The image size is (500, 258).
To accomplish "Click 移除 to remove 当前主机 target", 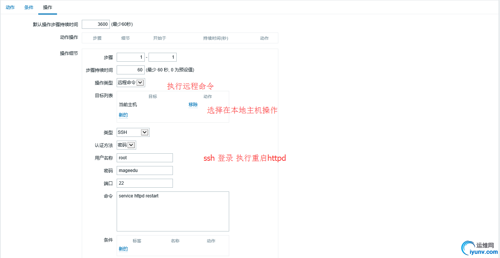I will click(193, 105).
